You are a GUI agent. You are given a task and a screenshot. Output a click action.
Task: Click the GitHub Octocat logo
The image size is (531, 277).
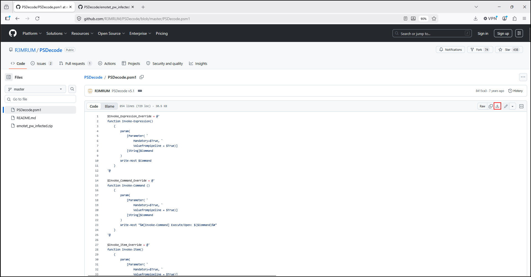point(13,33)
